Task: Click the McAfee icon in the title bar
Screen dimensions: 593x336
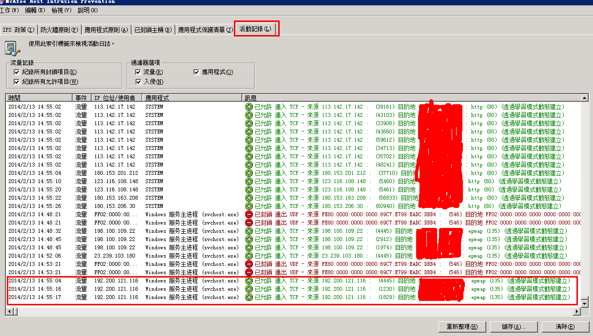Action: [4, 2]
